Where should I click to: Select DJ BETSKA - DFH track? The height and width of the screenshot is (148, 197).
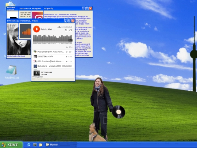(x=53, y=57)
